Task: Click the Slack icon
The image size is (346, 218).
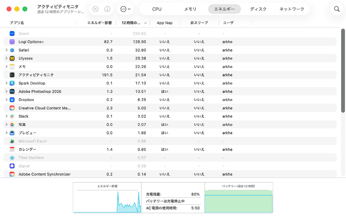Action: coord(12,116)
